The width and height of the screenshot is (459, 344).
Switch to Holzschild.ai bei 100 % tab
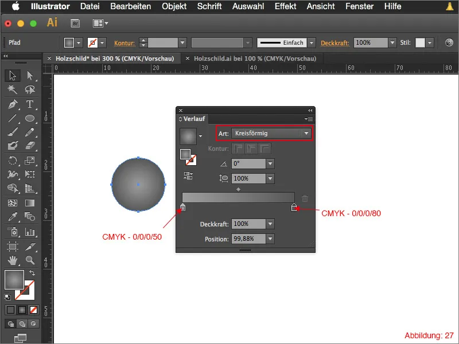(255, 58)
